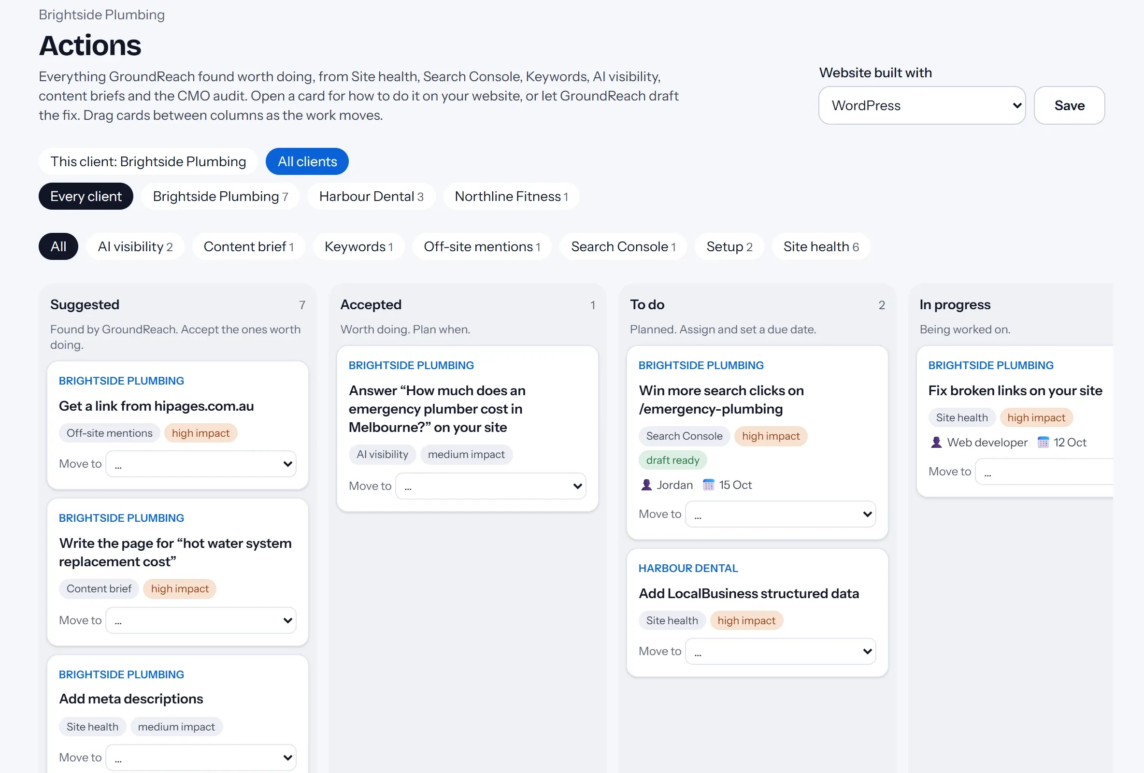Select the Every client filter
This screenshot has width=1144, height=773.
tap(86, 197)
